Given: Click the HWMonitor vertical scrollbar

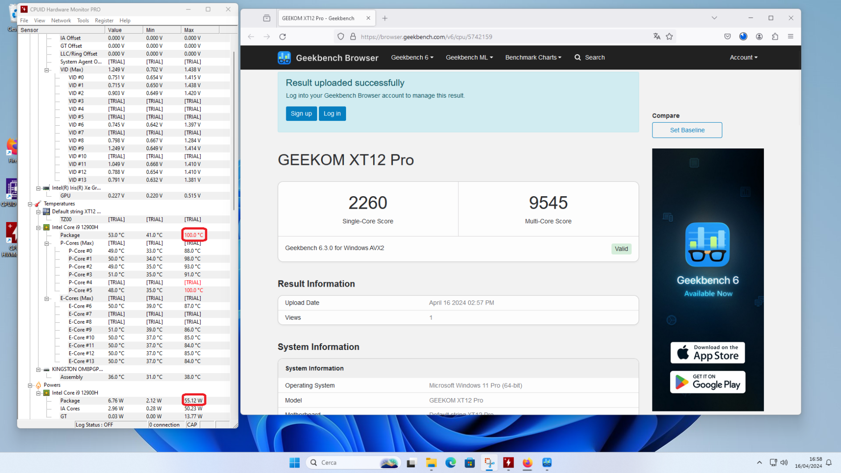Looking at the screenshot, I should tap(234, 131).
